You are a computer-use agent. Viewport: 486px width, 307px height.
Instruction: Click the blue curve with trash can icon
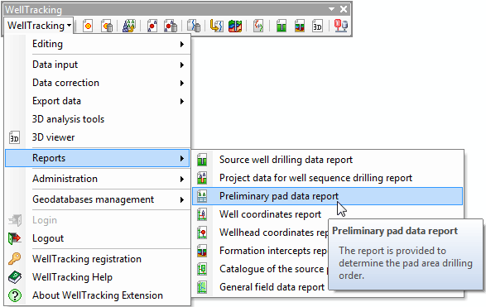[x=195, y=26]
